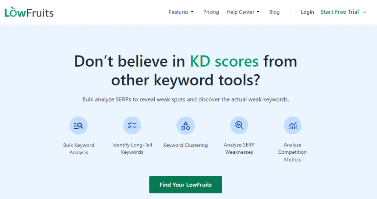
Task: Expand the Features dropdown arrow
Action: (x=192, y=12)
